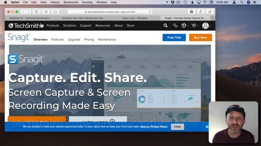
Task: Expand the globe language dropdown
Action: 185,26
